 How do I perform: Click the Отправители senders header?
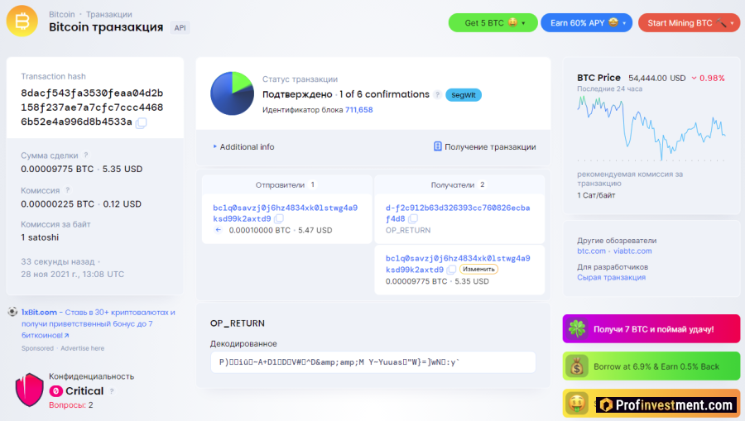[x=285, y=184]
